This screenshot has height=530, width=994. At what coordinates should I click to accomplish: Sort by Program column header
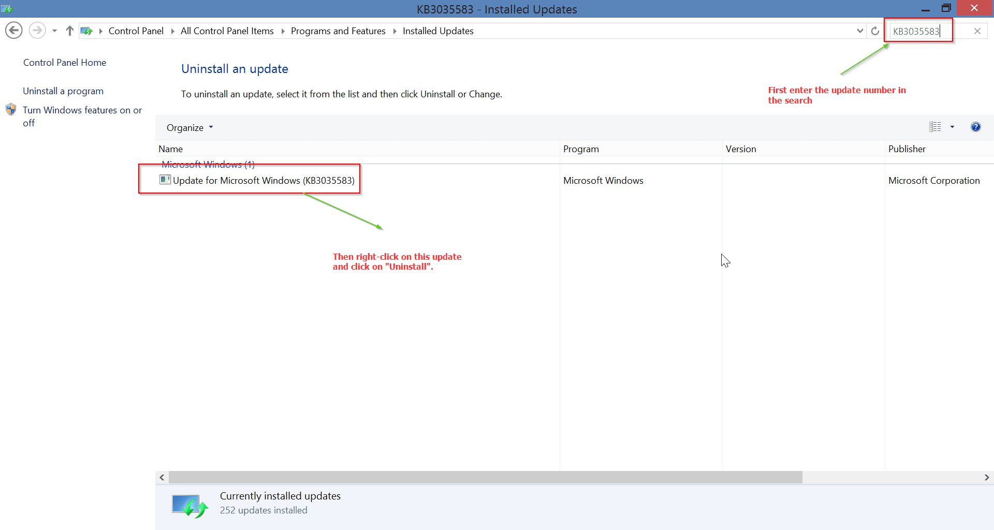(x=641, y=149)
